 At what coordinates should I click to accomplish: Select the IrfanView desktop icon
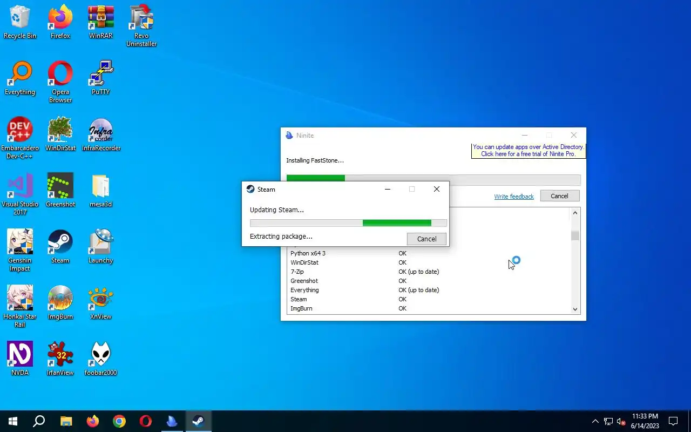tap(60, 359)
